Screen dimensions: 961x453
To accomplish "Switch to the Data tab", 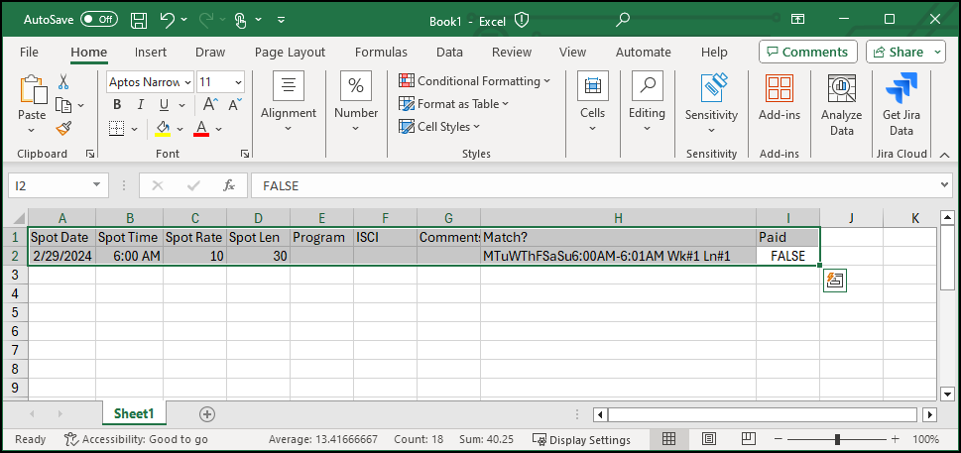I will tap(449, 52).
